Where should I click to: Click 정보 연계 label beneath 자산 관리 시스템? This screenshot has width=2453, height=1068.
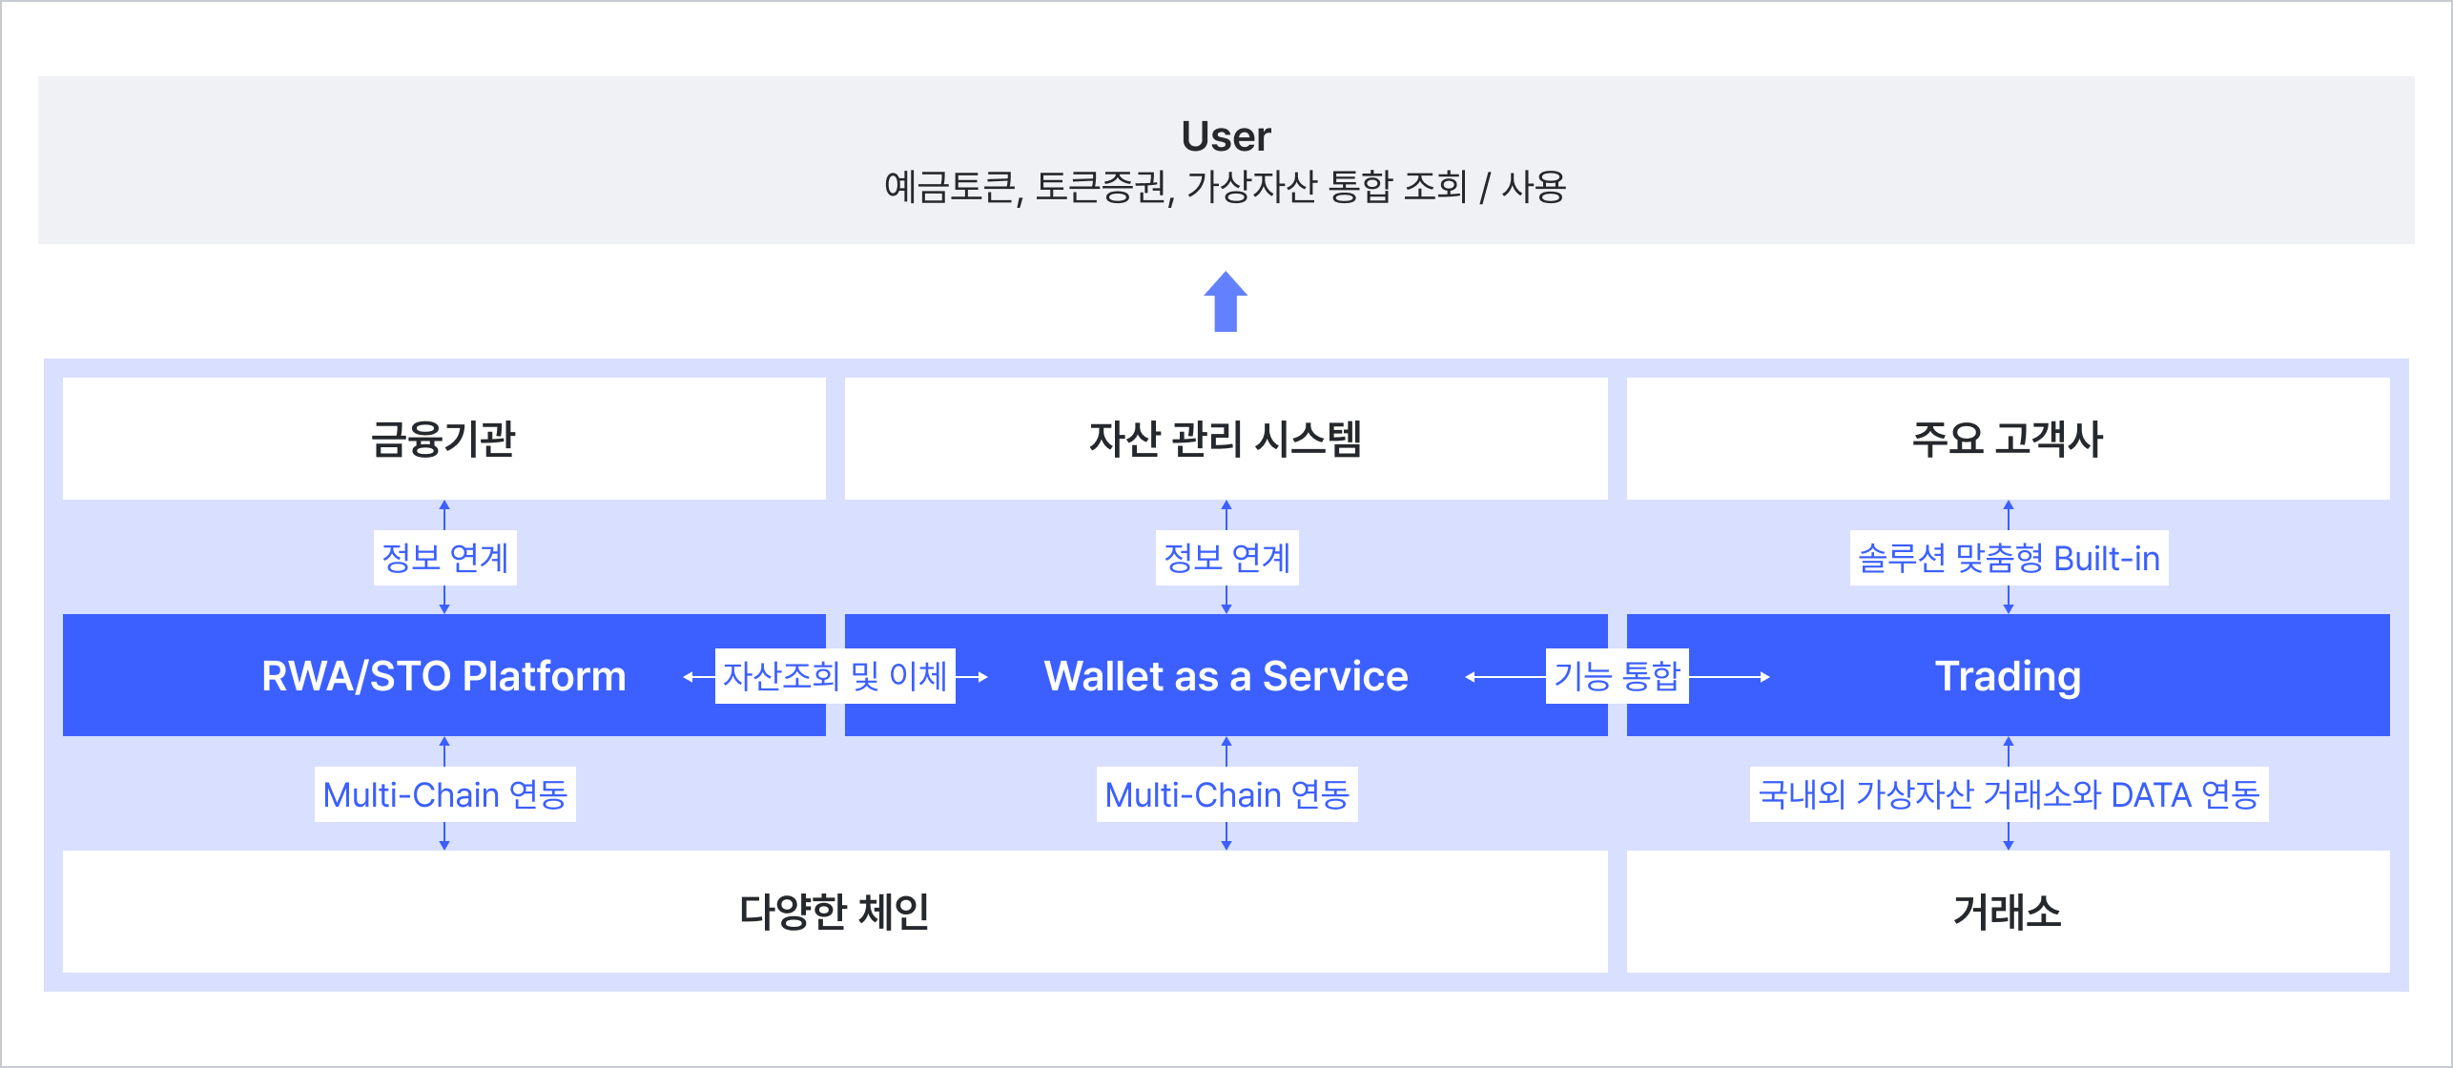coord(1226,558)
